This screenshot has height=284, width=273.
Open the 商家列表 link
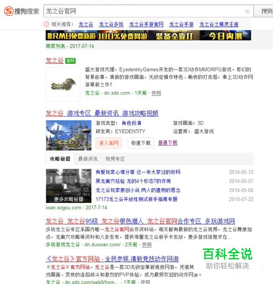pyautogui.click(x=55, y=46)
